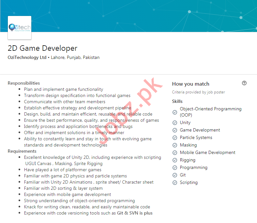This screenshot has width=257, height=223.
Task: Click the Responsibilities section heading
Action: [24, 83]
